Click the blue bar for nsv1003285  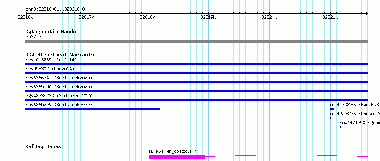[196, 64]
